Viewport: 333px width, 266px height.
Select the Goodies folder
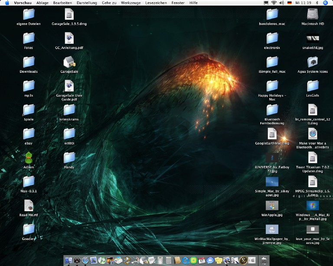(x=29, y=230)
